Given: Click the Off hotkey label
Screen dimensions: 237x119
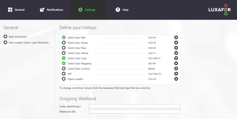Looking at the screenshot, I should pyautogui.click(x=69, y=74).
